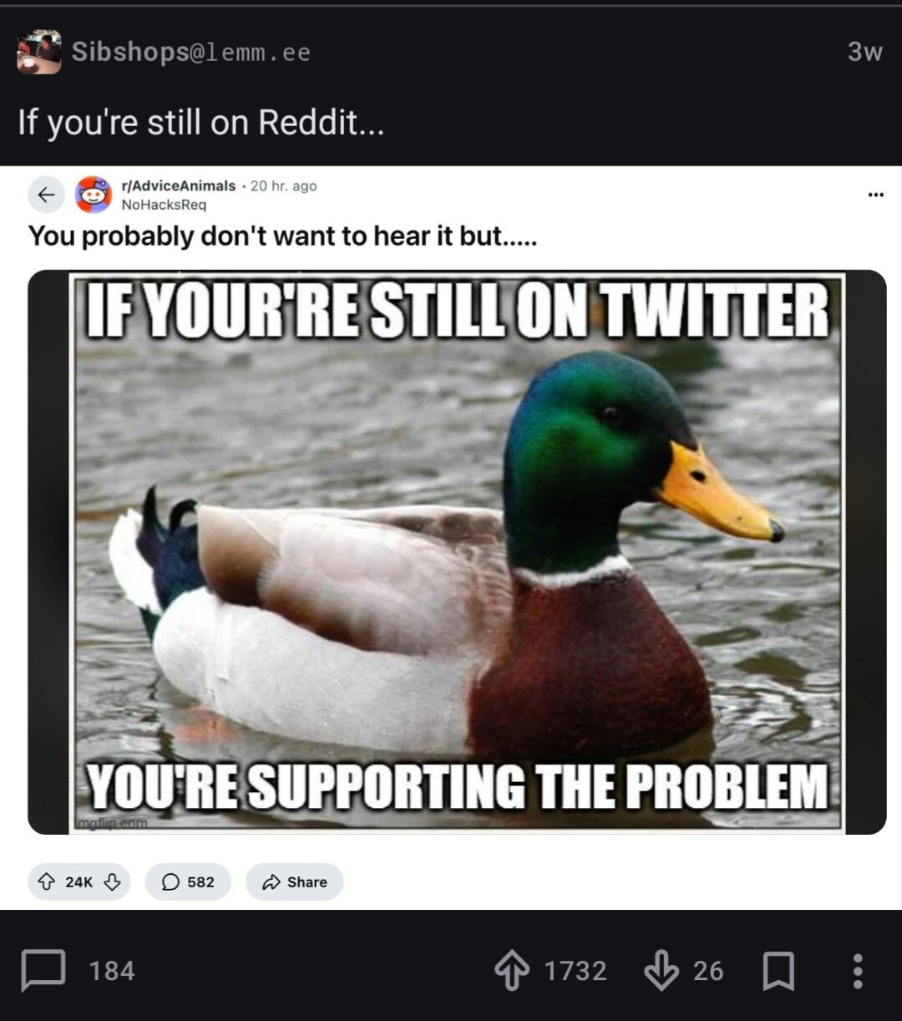Click the Reddit back arrow icon
The width and height of the screenshot is (902, 1021).
pos(47,194)
